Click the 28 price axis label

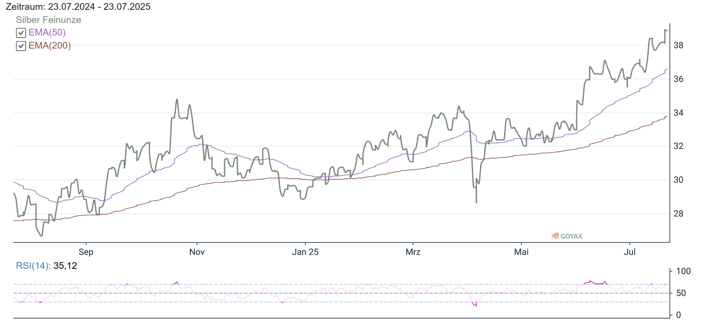click(678, 214)
